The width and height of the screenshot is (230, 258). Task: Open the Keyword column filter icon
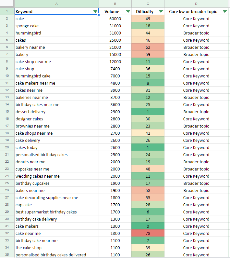[95, 11]
